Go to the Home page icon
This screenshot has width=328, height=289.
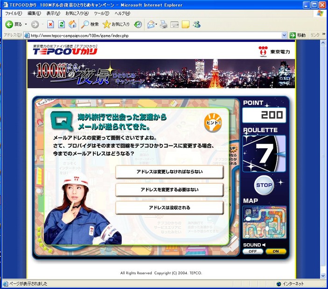tap(72, 24)
